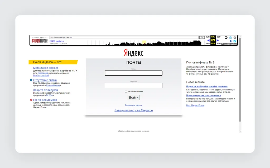The width and height of the screenshot is (270, 168).
Task: Share capture on Twitter
Action: [x=235, y=41]
